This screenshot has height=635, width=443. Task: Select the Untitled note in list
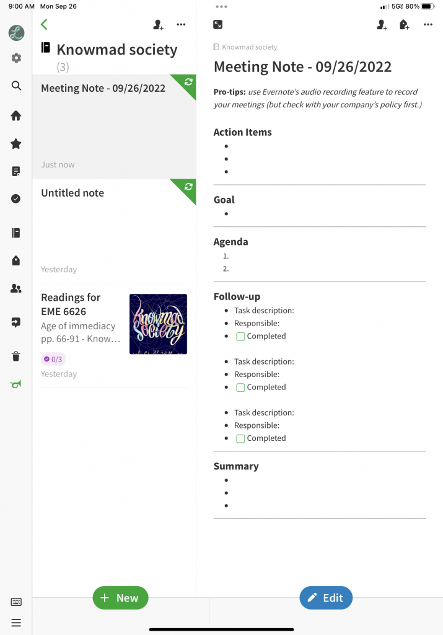pos(114,231)
